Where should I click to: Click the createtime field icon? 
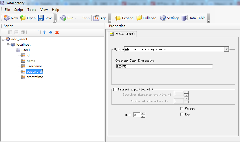point(23,77)
